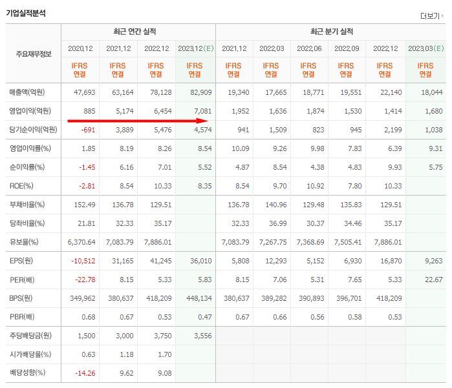This screenshot has width=452, height=388.
Task: Click the sales value 78,128
Action: tap(161, 92)
